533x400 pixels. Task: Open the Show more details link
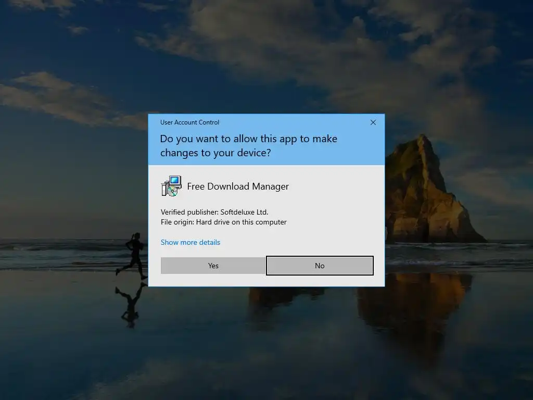[191, 242]
